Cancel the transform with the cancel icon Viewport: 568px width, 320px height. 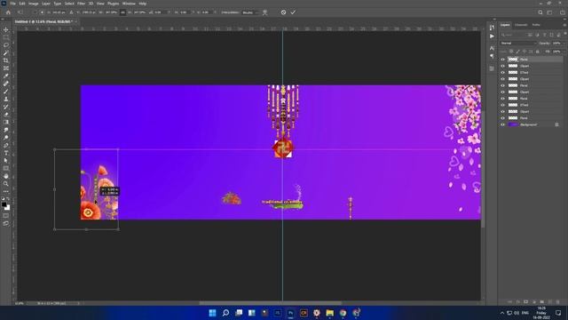point(283,12)
